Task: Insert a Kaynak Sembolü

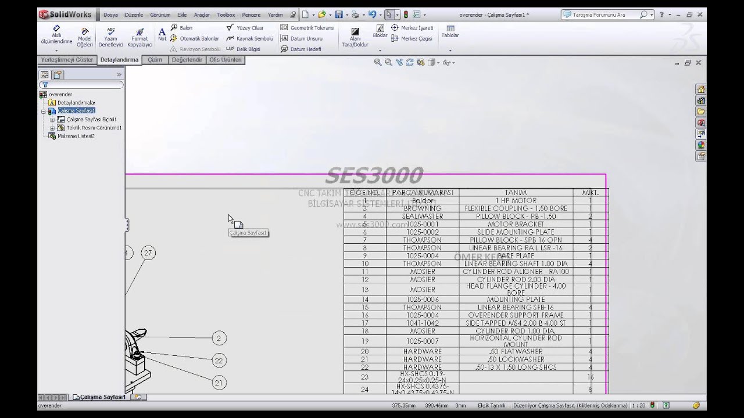Action: tap(250, 38)
